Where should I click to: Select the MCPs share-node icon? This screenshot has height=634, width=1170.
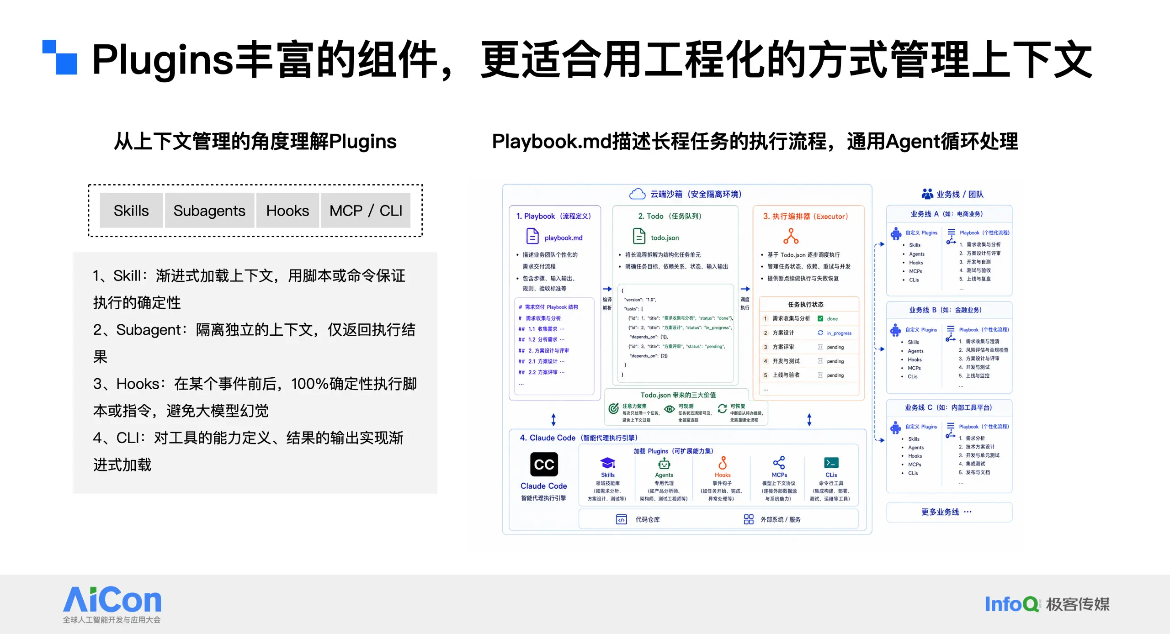coord(779,463)
